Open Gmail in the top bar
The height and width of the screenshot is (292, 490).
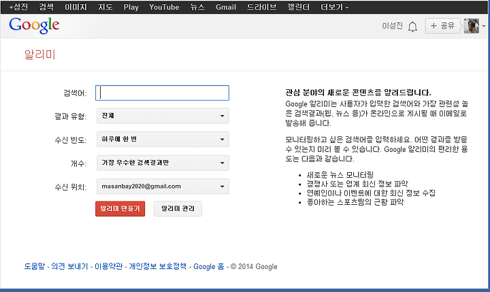pos(226,7)
